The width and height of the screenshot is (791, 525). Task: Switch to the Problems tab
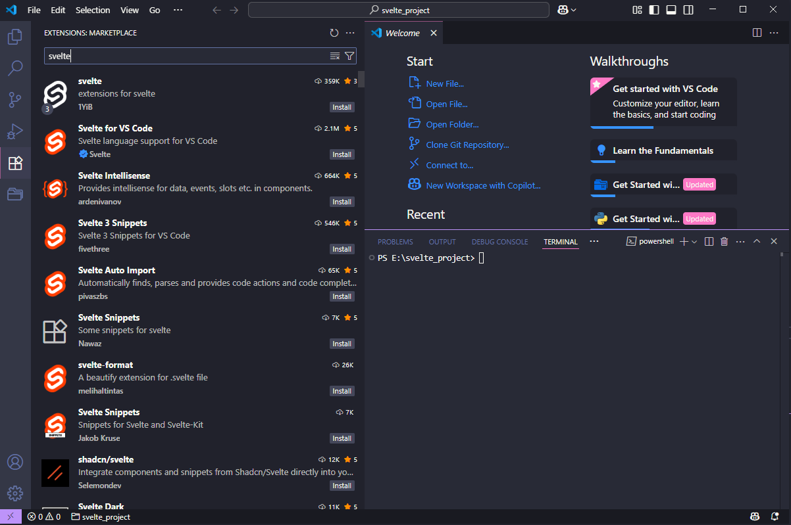pos(395,242)
